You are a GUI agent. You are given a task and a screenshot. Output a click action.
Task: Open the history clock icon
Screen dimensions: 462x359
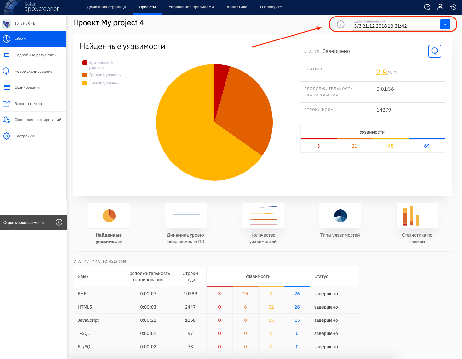453,7
